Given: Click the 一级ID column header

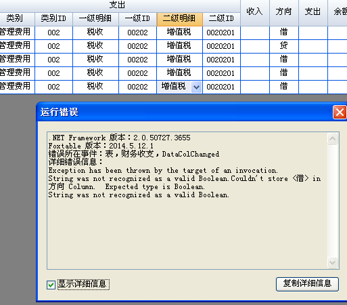Looking at the screenshot, I should [137, 19].
